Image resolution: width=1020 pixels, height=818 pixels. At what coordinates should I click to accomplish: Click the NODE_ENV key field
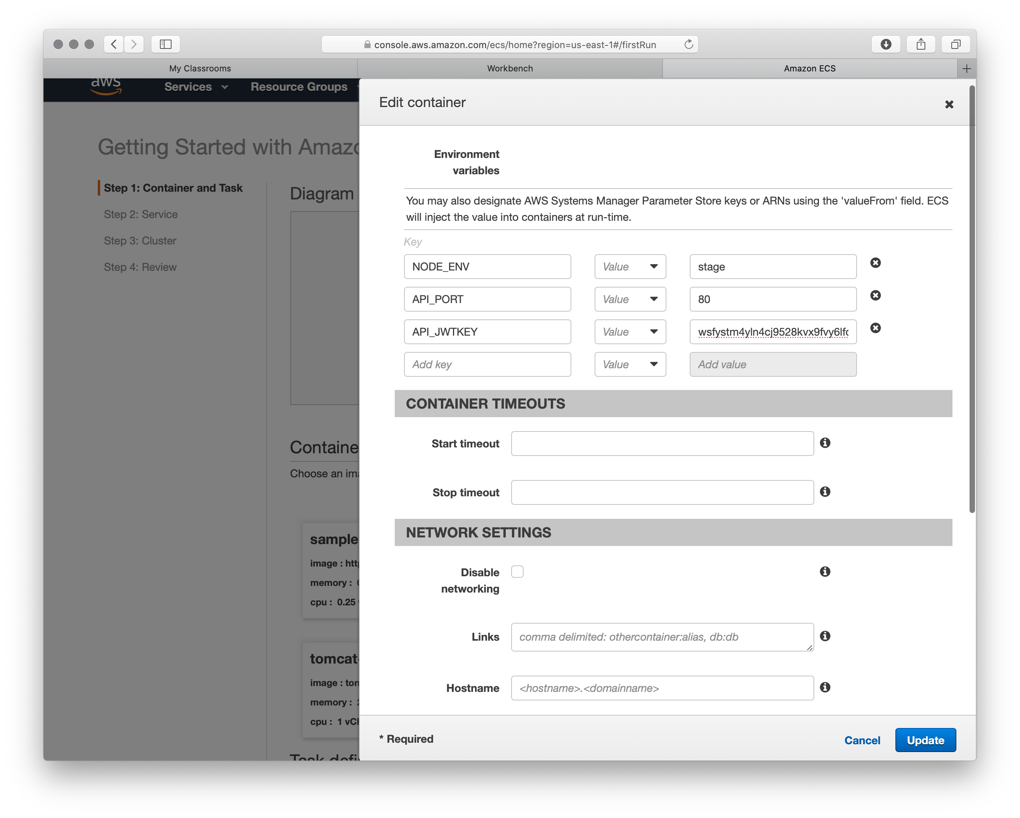(487, 267)
